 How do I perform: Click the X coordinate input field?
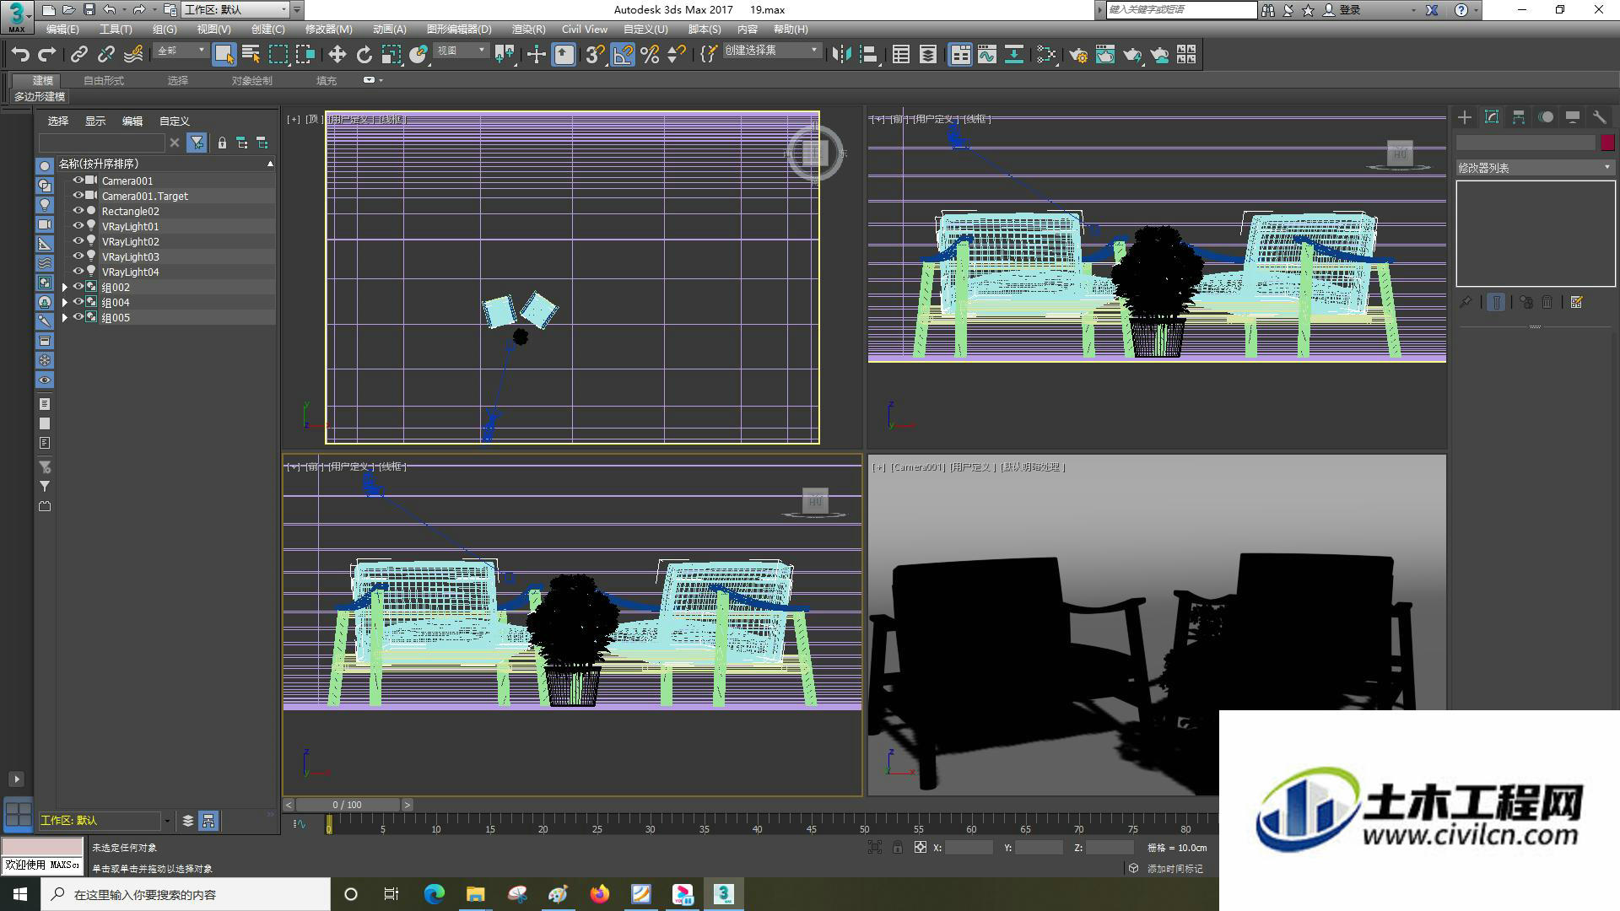click(969, 848)
